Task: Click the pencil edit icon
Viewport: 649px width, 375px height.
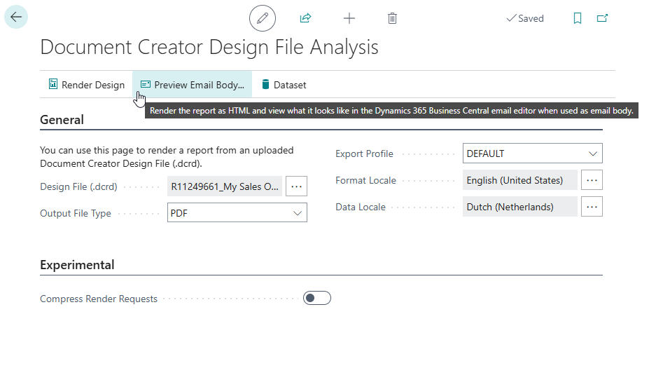Action: (263, 18)
